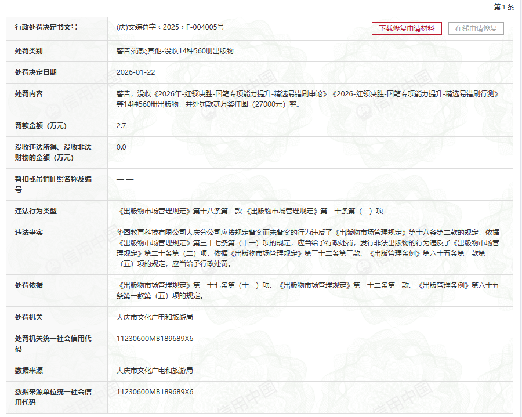Screen dimensions: 522x417
Task: Click the 处罚内容 description text
Action: 307,99
